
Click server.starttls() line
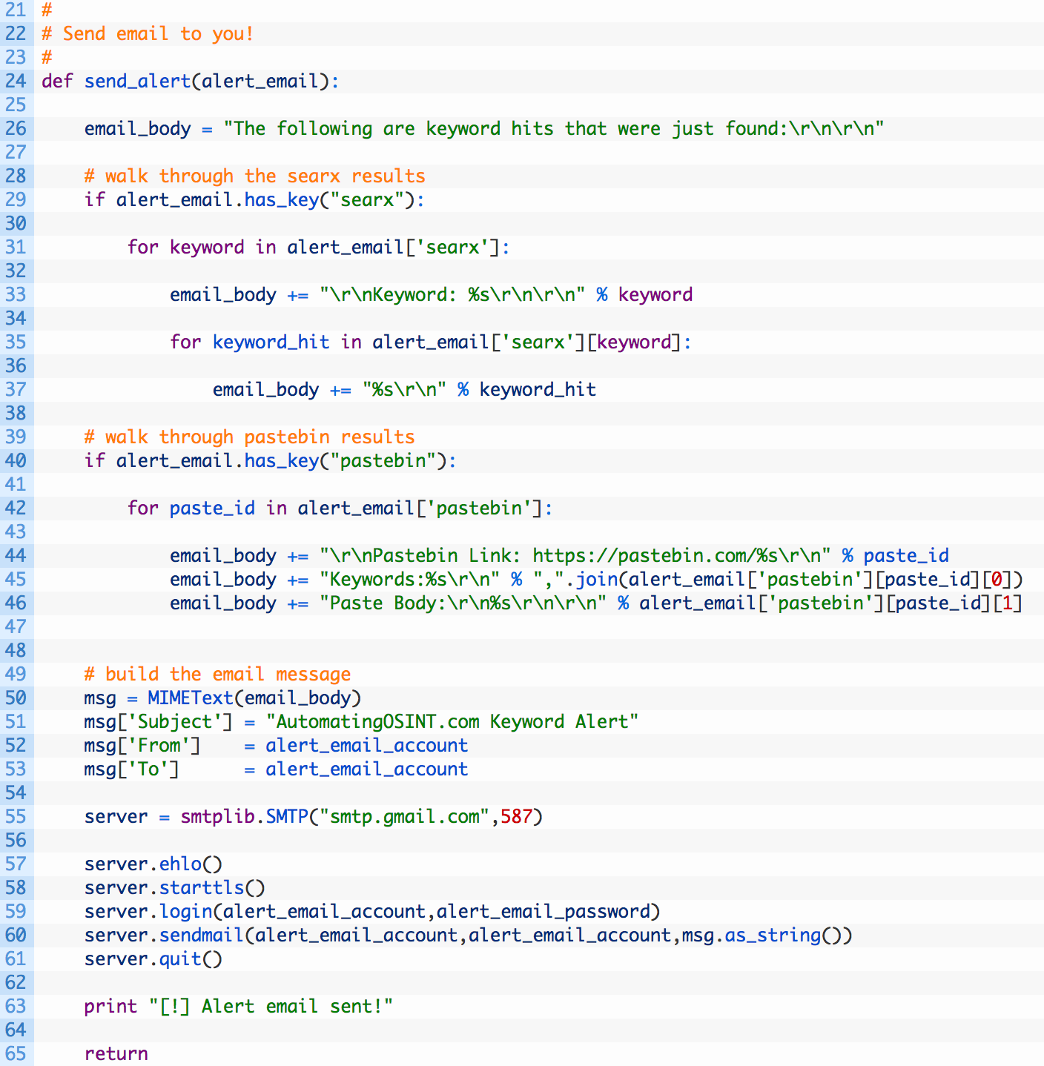[x=174, y=887]
